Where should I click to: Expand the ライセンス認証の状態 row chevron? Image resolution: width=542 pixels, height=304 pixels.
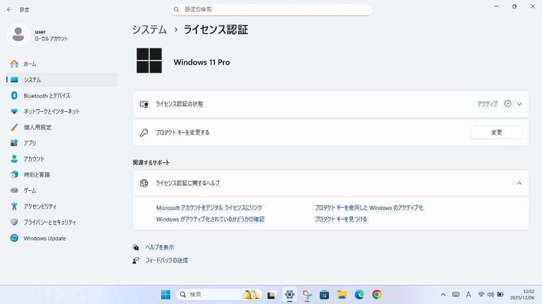520,104
